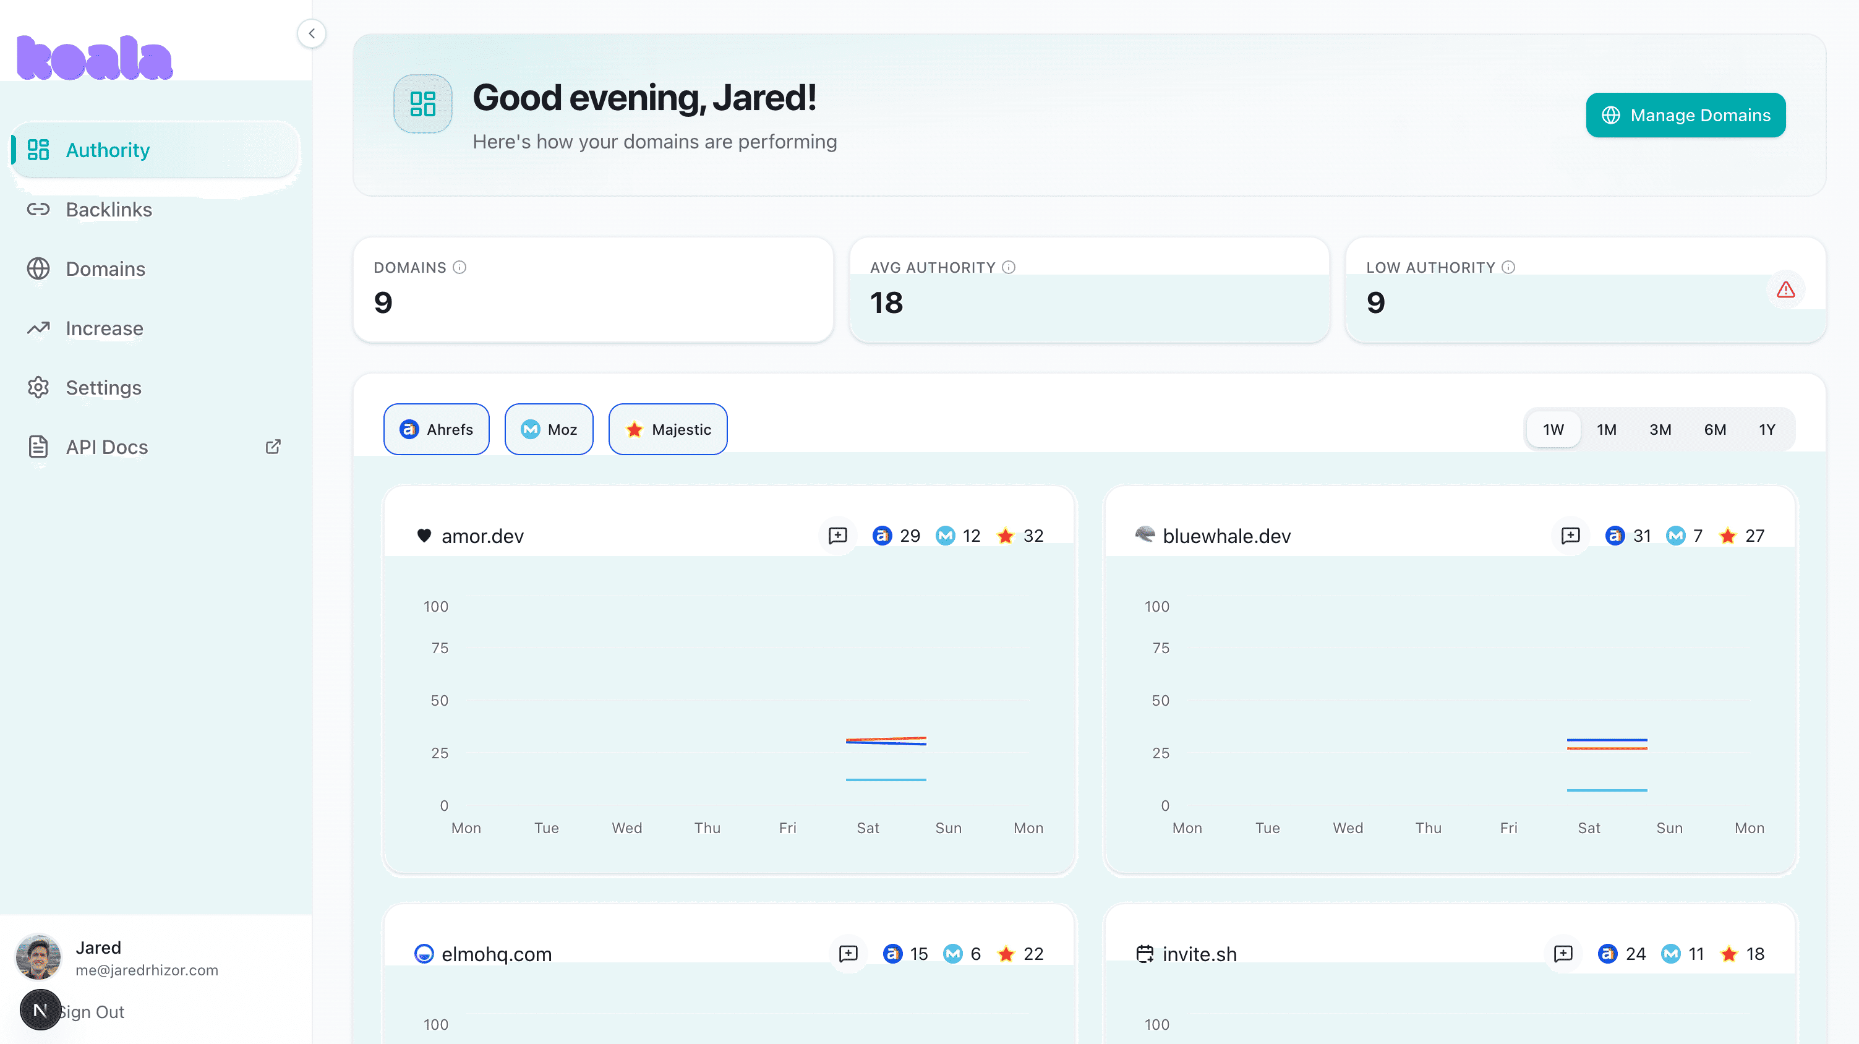
Task: Click the add note icon for elmohq.com
Action: click(x=848, y=954)
